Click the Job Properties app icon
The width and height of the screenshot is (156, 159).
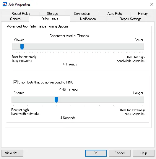point(5,4)
